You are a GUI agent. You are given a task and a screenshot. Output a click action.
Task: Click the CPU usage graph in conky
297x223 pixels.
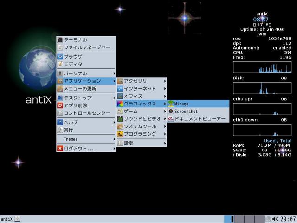click(262, 67)
